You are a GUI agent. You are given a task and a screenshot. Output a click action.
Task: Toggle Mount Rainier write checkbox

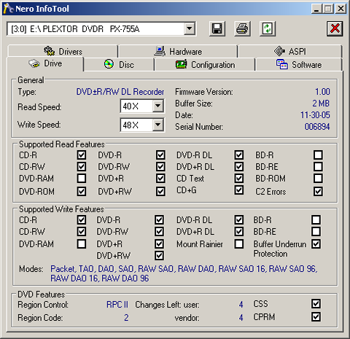click(239, 243)
